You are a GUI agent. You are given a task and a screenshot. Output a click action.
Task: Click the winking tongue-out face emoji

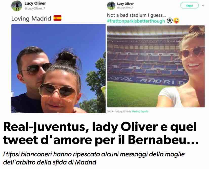[x=176, y=21]
